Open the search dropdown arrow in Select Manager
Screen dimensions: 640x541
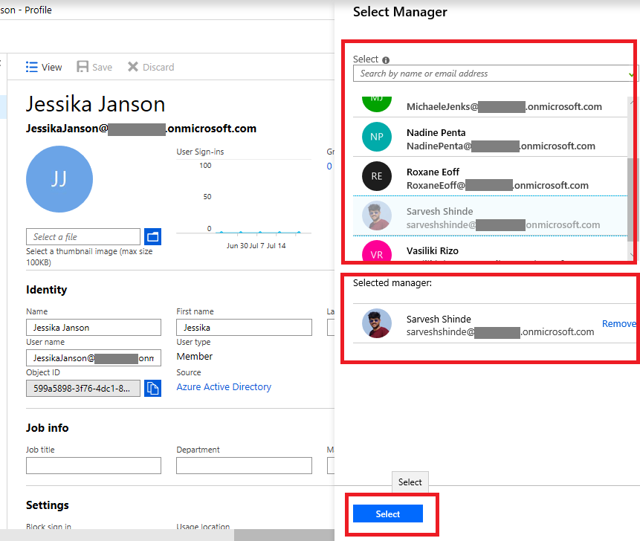628,74
